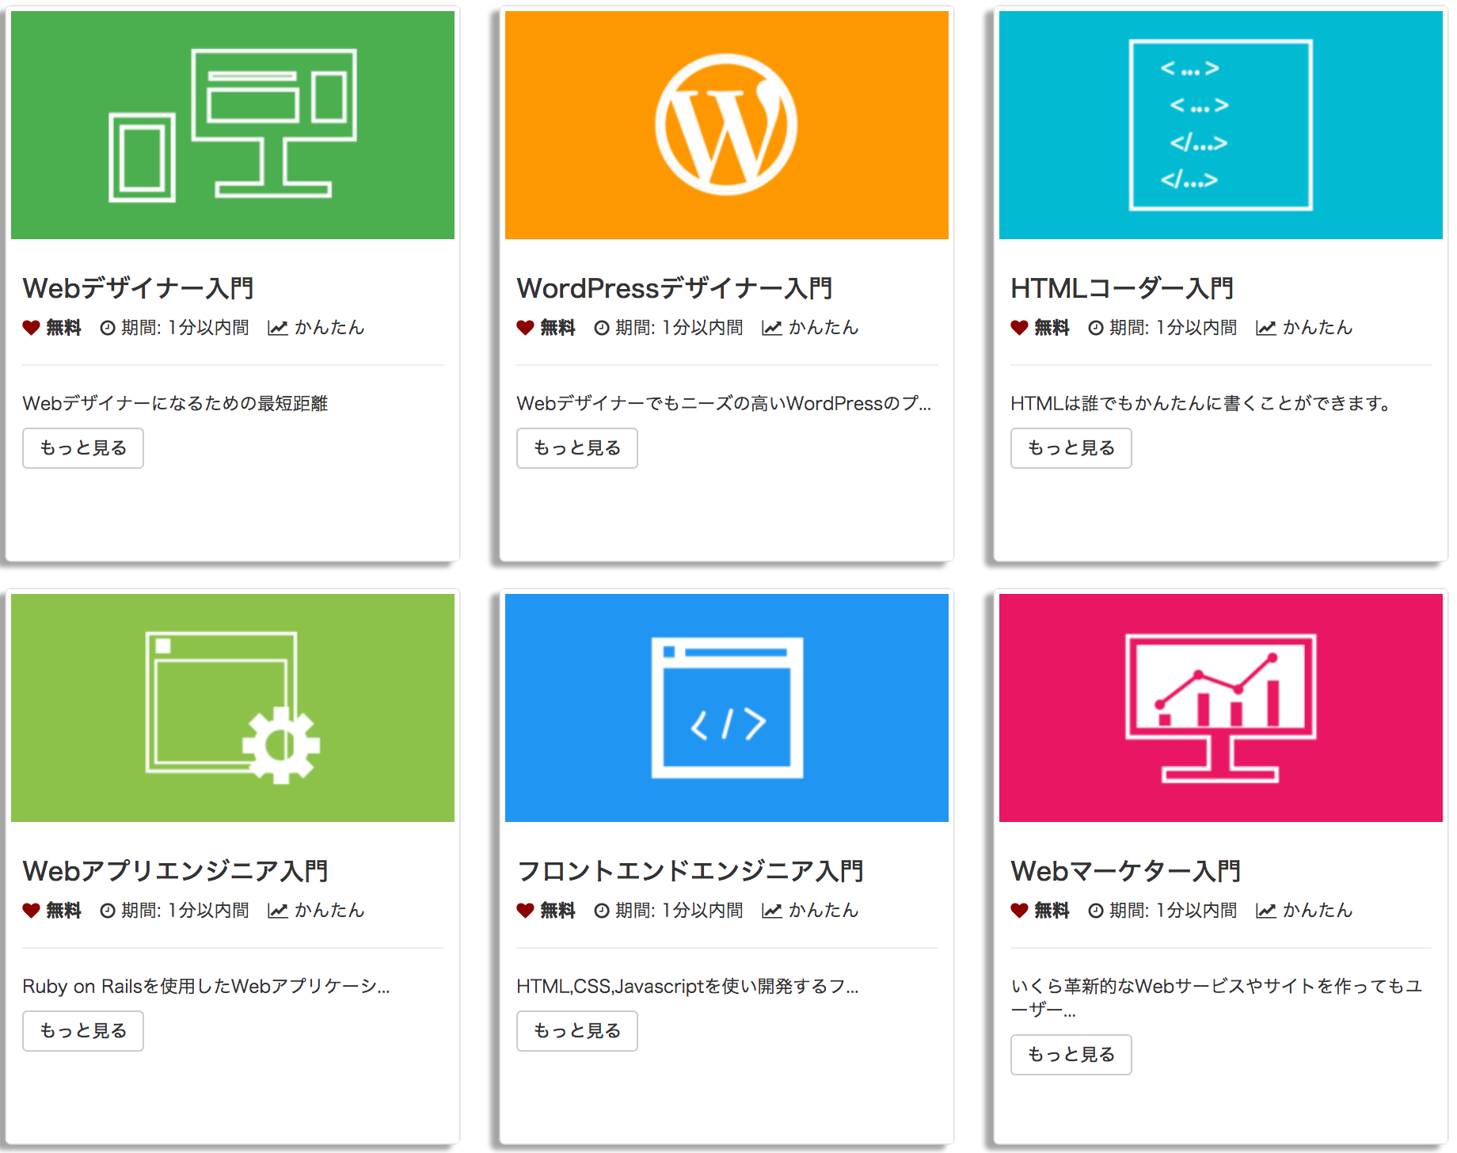Screen dimensions: 1457x1153
Task: Click the かんたん label on HTMLコーダー入門
Action: click(1318, 328)
